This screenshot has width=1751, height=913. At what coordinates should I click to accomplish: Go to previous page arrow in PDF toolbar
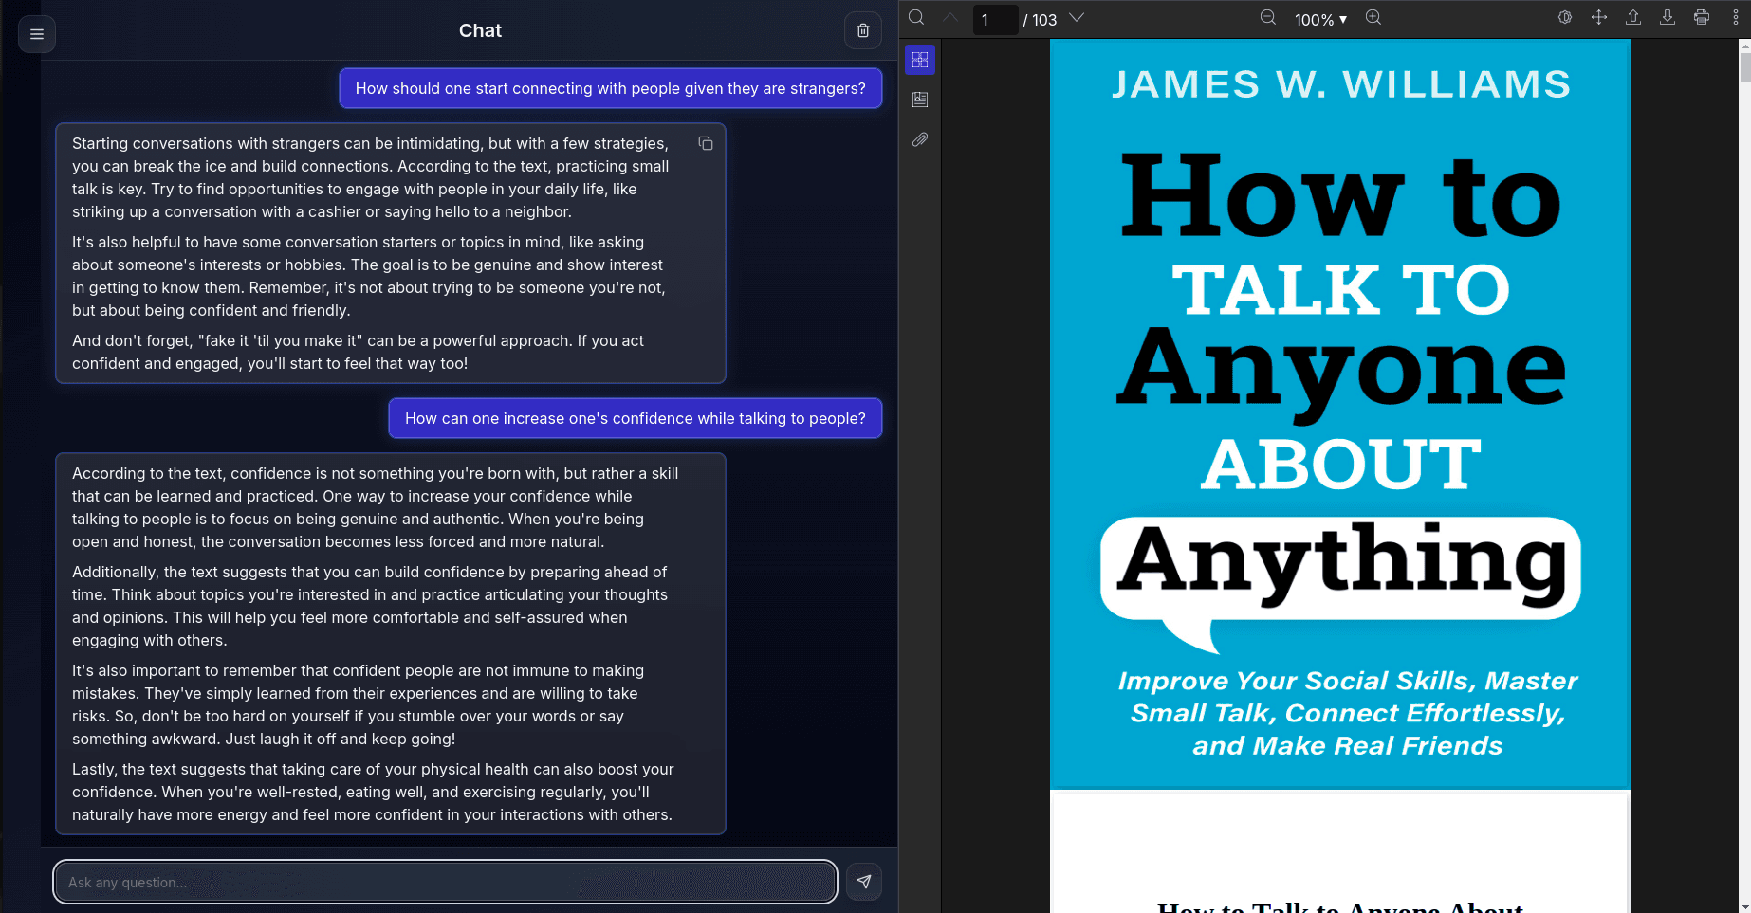point(950,18)
